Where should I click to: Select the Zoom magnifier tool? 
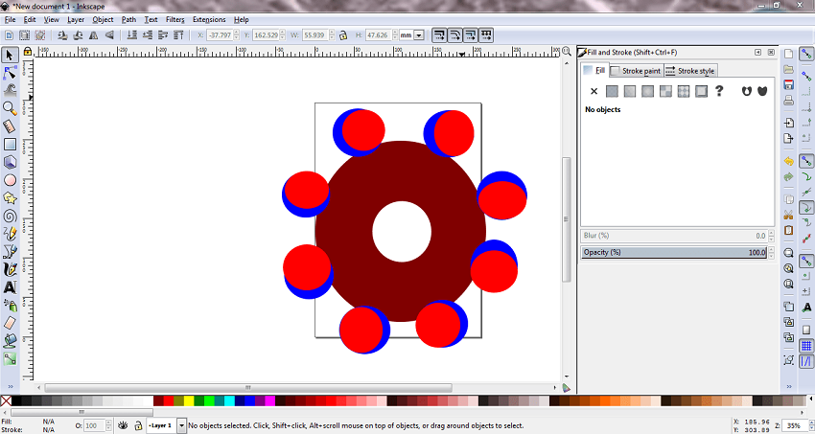10,108
